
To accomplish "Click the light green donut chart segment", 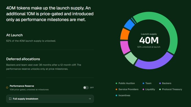I will click(131, 58).
